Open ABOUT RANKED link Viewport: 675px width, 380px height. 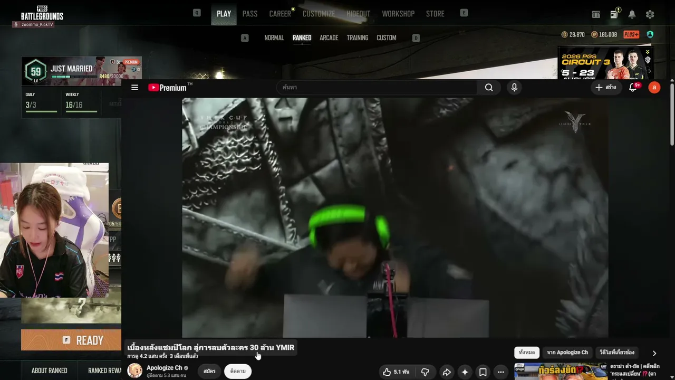[x=49, y=370]
